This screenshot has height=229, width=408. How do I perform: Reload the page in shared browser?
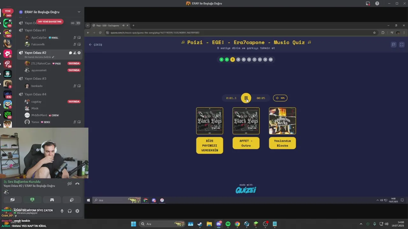100,32
